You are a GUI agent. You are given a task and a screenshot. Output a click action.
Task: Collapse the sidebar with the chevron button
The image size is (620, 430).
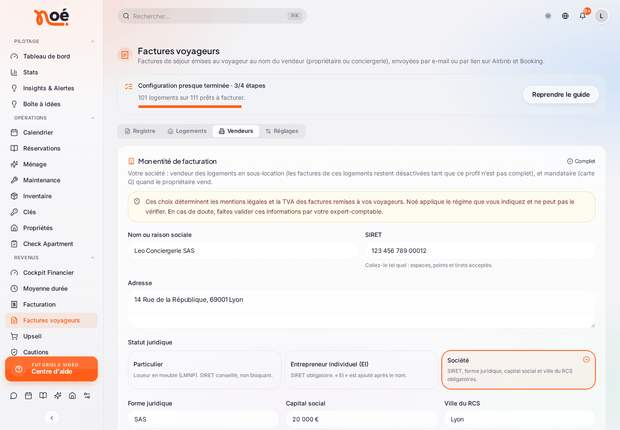point(52,418)
